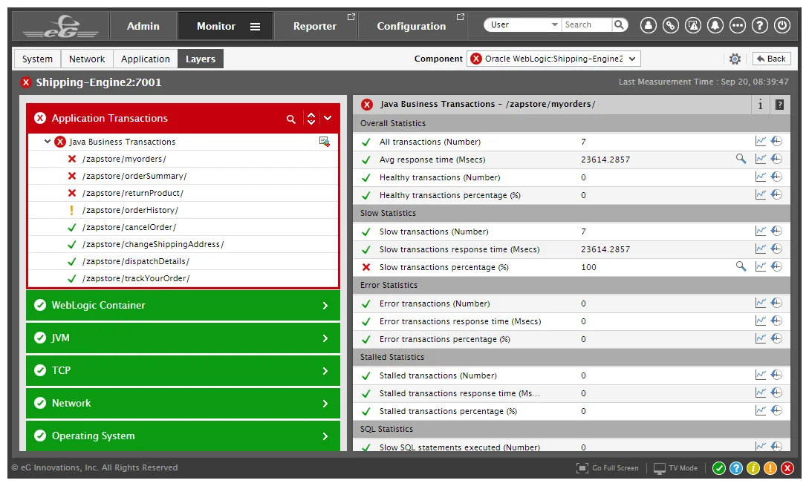Open the Configuration module
The width and height of the screenshot is (809, 486).
click(x=412, y=26)
